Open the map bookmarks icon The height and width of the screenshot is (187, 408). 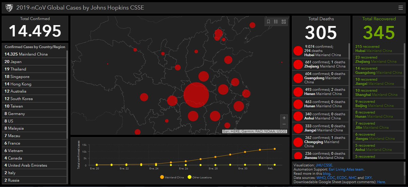click(268, 22)
